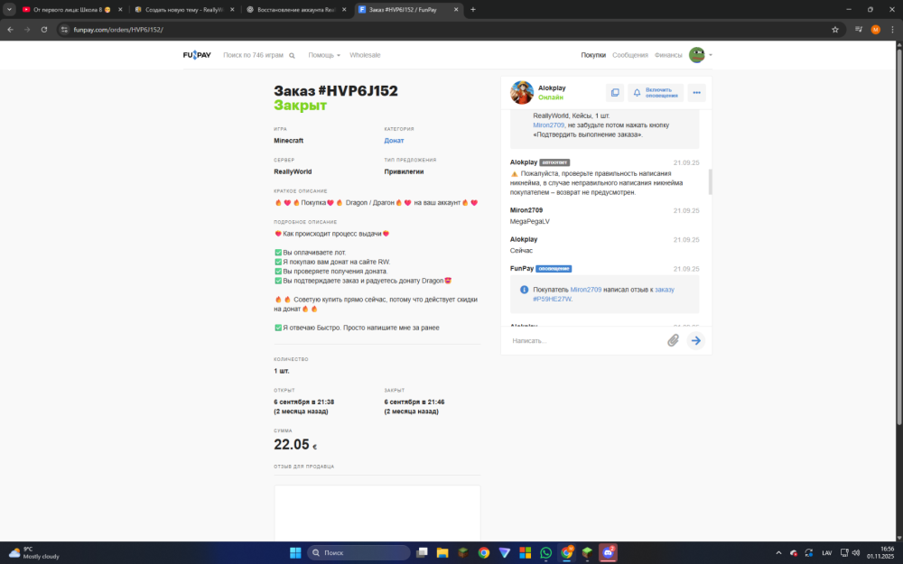Image resolution: width=903 pixels, height=564 pixels.
Task: Go to Покупки section
Action: (593, 55)
